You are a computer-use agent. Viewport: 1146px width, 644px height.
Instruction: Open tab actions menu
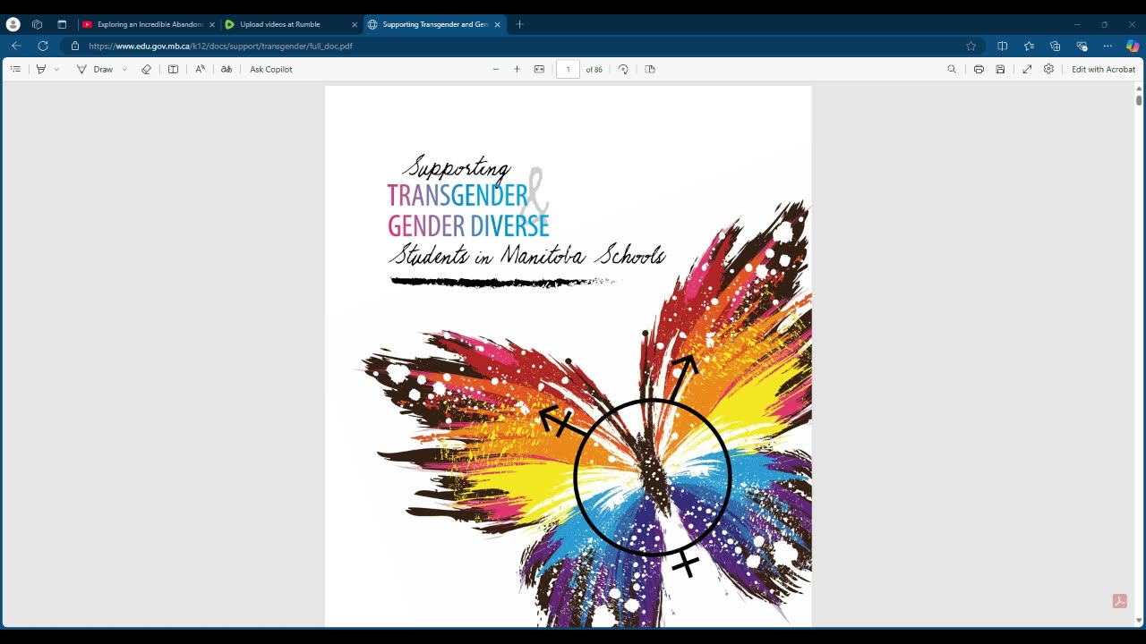coord(62,24)
